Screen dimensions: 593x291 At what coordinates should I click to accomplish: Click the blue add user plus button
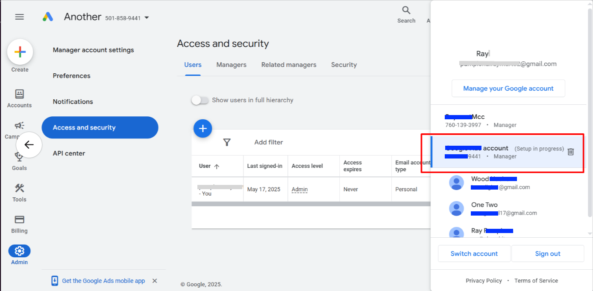pos(203,128)
